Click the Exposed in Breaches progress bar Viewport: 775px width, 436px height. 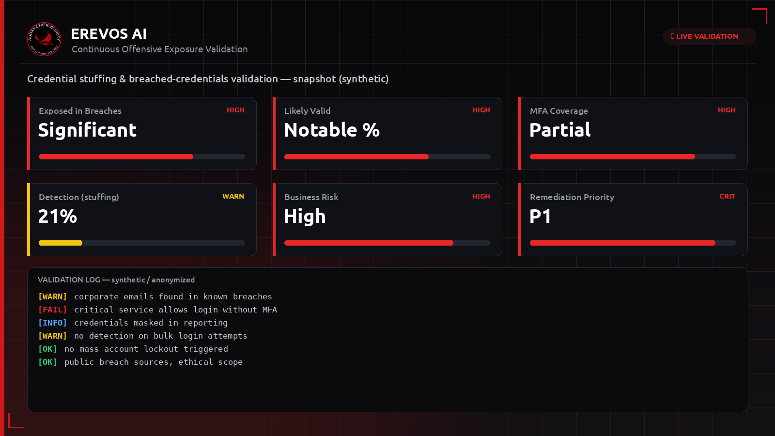click(142, 157)
